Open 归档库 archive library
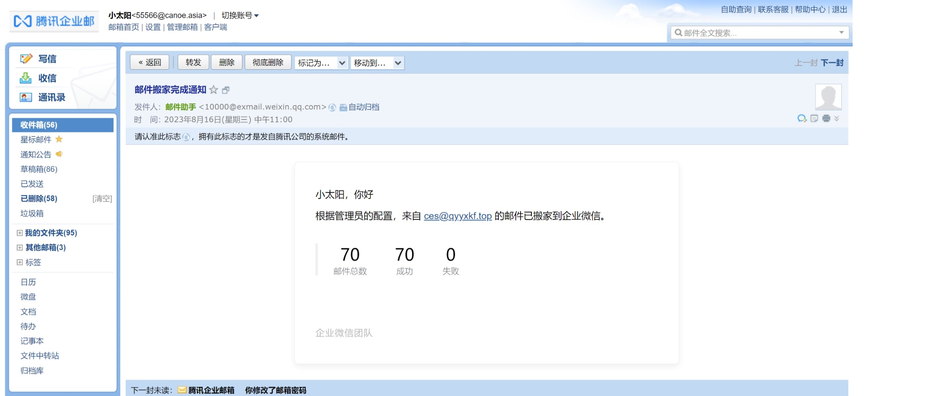This screenshot has width=938, height=396. 32,371
